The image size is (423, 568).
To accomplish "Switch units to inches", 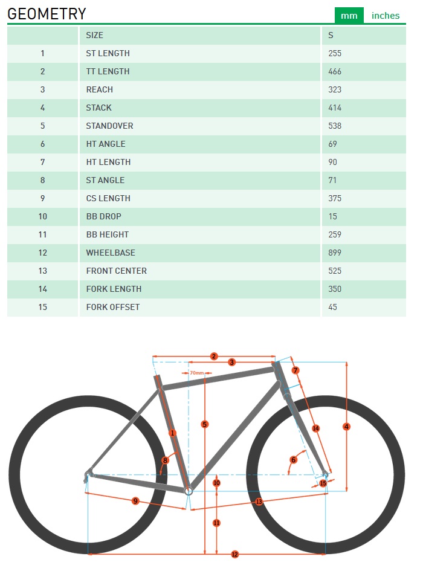I will tap(386, 16).
